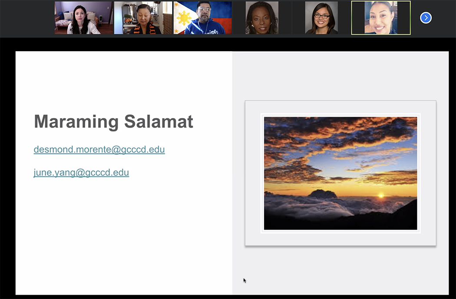Select the first participant video thumbnail

pyautogui.click(x=83, y=18)
